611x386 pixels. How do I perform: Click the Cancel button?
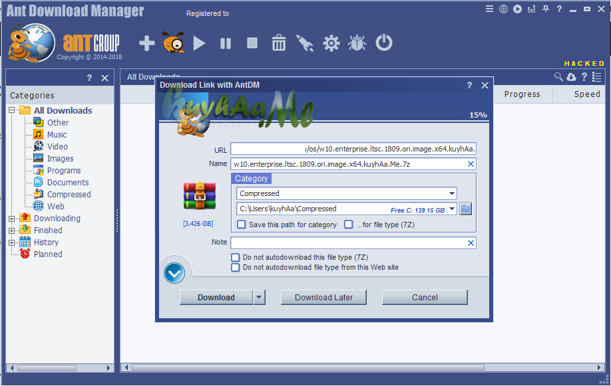coord(425,297)
